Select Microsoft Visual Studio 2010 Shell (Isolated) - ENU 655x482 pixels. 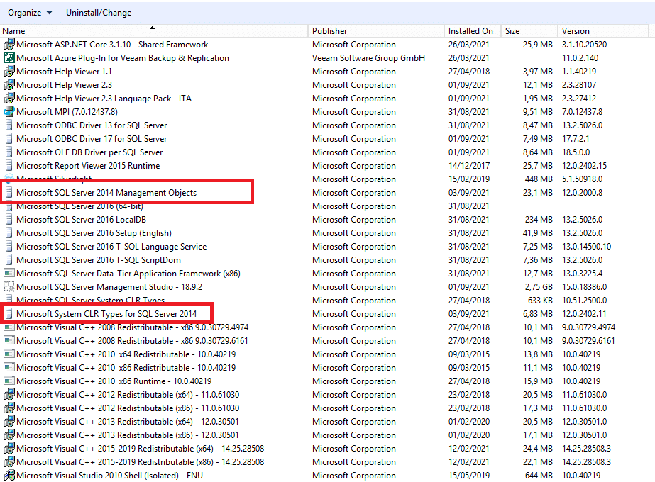[109, 476]
